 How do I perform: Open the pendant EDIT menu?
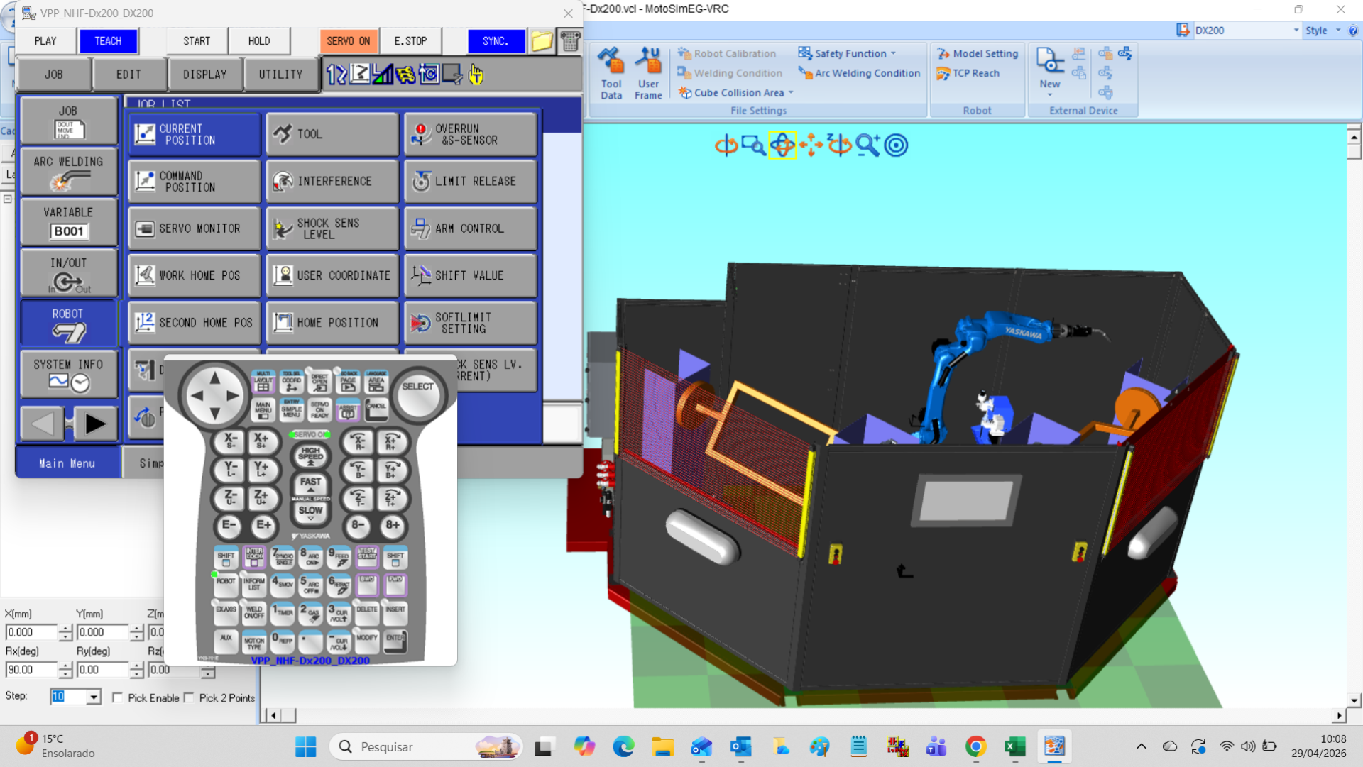[x=129, y=75]
